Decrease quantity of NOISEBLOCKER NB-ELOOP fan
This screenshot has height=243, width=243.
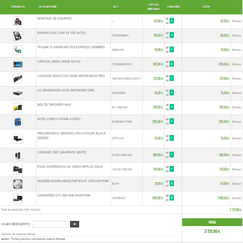coord(167,186)
